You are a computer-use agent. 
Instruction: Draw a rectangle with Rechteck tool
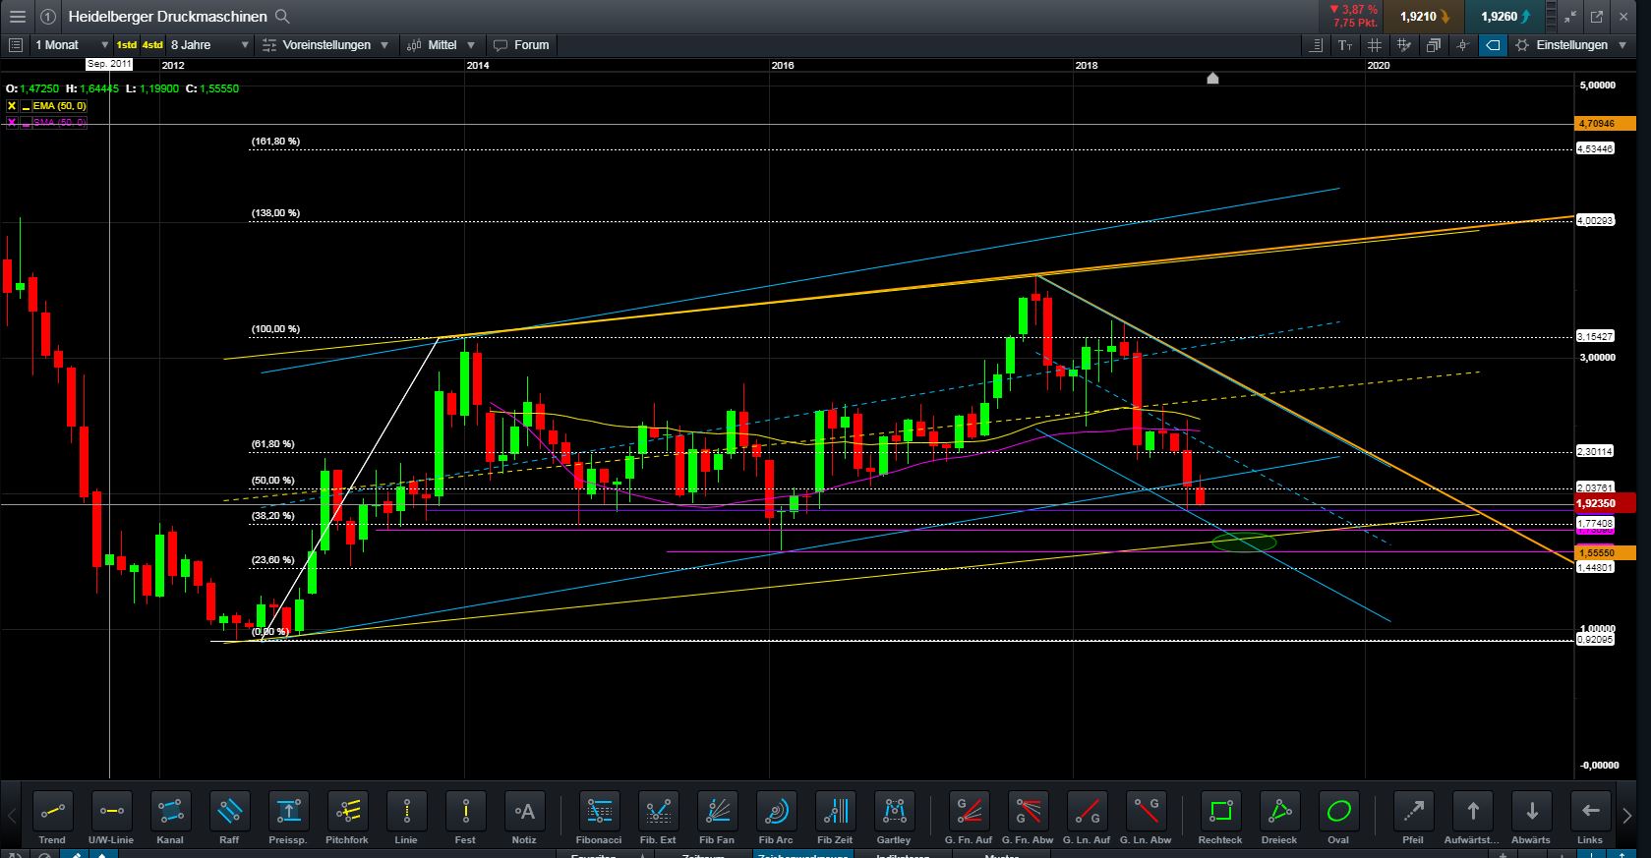click(x=1220, y=812)
